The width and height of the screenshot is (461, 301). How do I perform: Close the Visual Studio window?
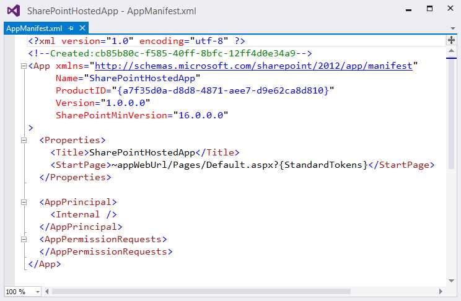450,8
